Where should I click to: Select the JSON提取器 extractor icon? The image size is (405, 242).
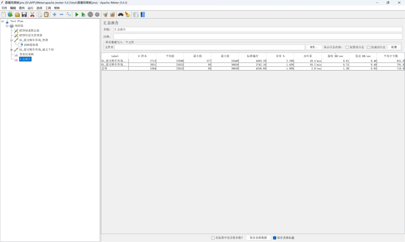pos(21,45)
